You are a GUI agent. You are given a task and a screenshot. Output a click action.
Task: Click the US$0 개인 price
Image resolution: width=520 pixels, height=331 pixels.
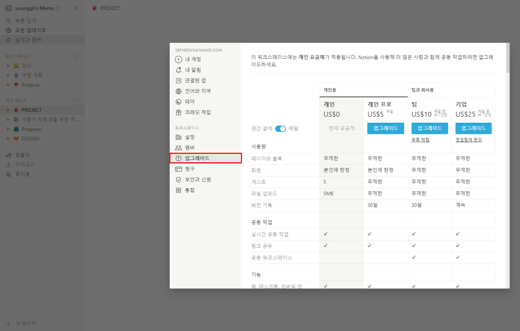point(332,115)
